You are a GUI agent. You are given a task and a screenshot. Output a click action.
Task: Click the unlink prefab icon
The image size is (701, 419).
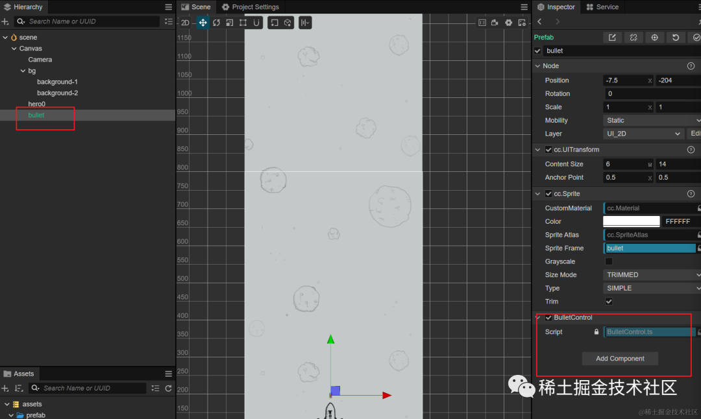[x=633, y=38]
